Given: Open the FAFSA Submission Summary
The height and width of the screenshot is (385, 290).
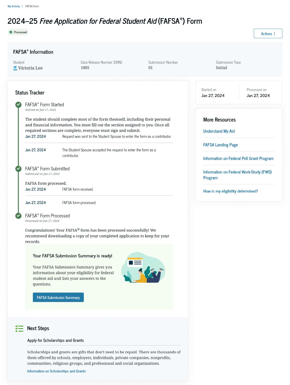Looking at the screenshot, I should tap(58, 297).
